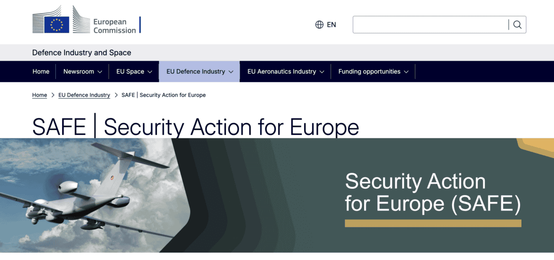The image size is (554, 260).
Task: Expand the Newsroom dropdown chevron
Action: click(100, 72)
